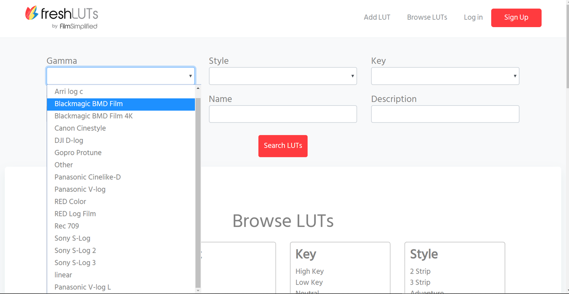Open 3 Strip in Style card
569x294 pixels.
click(420, 282)
